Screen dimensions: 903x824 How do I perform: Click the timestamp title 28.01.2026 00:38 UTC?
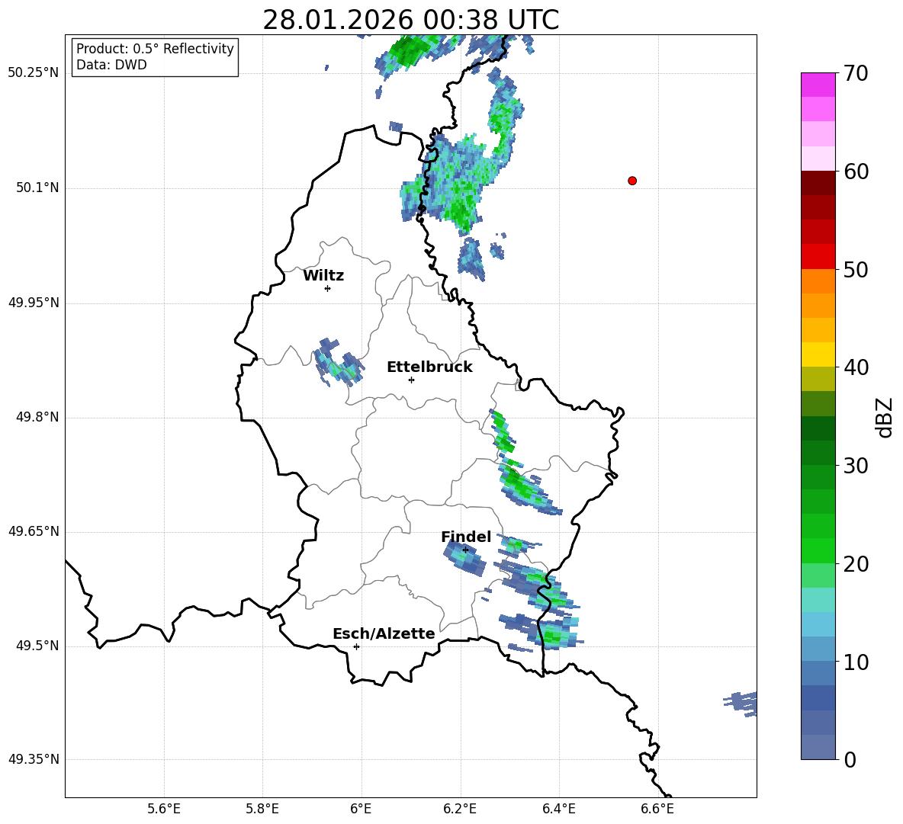(x=410, y=20)
